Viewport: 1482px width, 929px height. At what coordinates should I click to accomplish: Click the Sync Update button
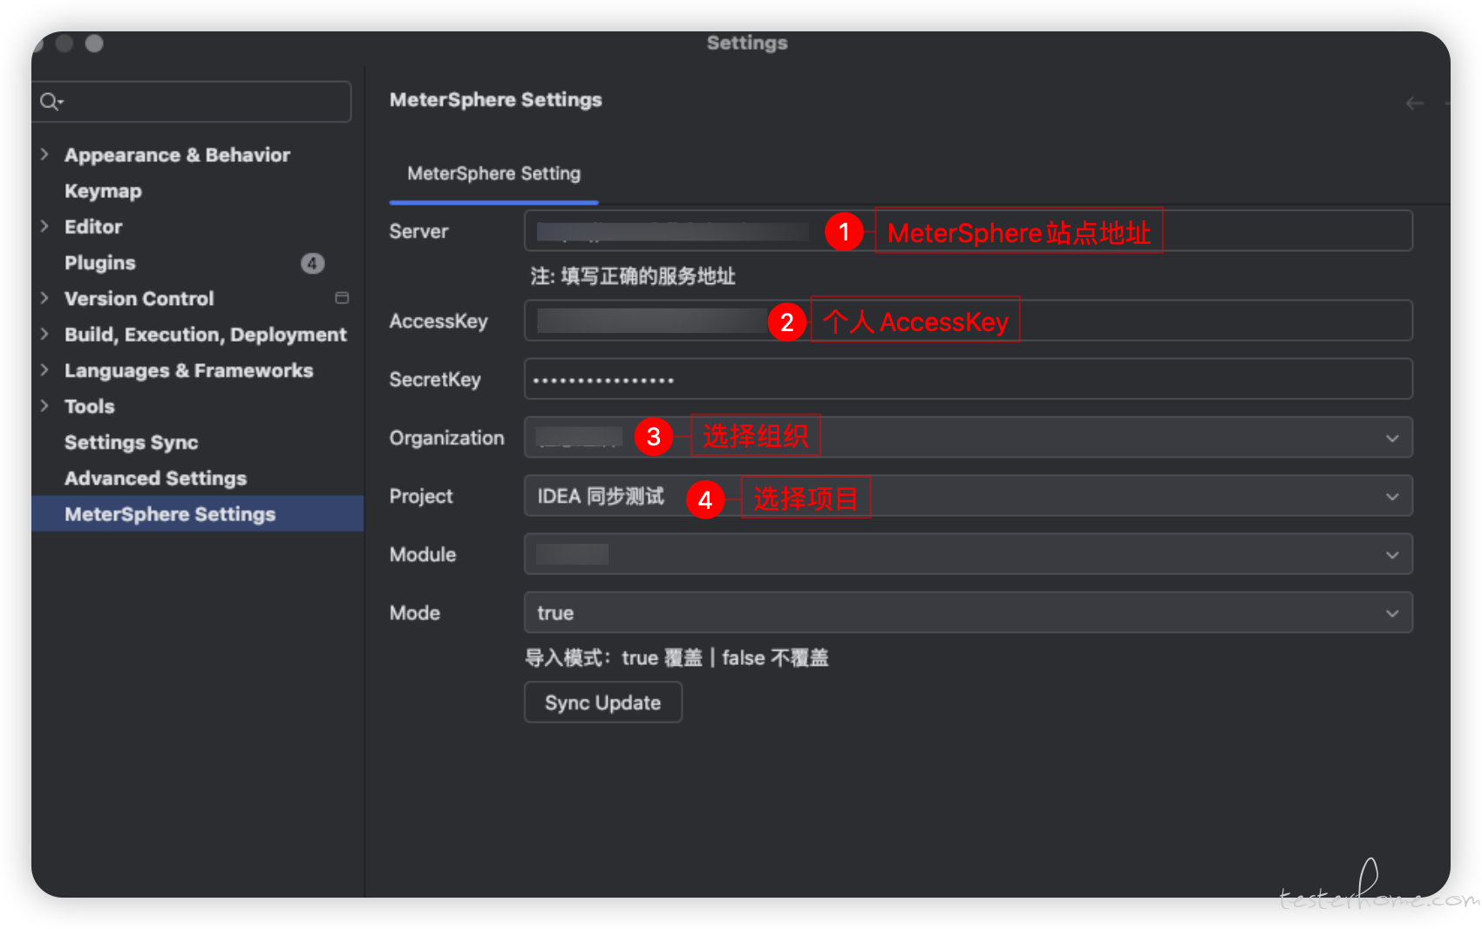[603, 702]
